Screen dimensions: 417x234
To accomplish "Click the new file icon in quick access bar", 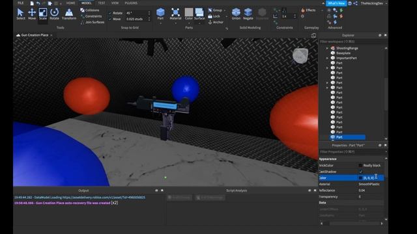I will pyautogui.click(x=32, y=3).
